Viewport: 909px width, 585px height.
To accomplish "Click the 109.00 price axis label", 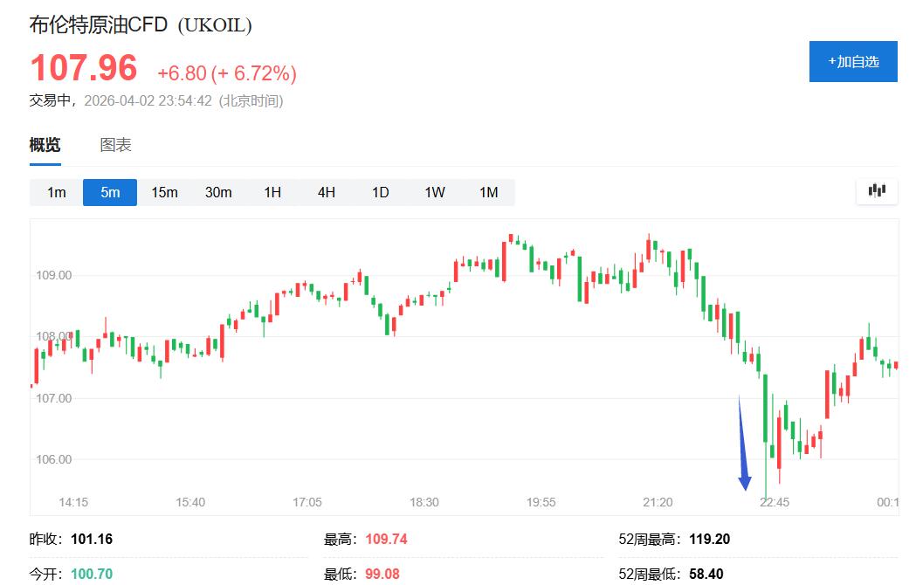I will 54,275.
